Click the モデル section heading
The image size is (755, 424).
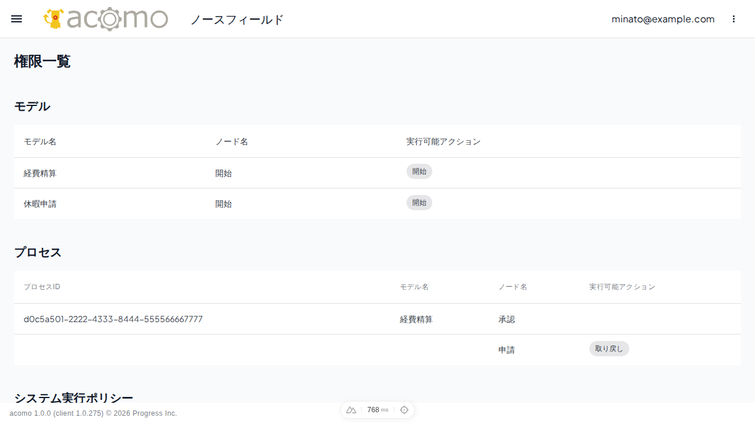pyautogui.click(x=32, y=107)
